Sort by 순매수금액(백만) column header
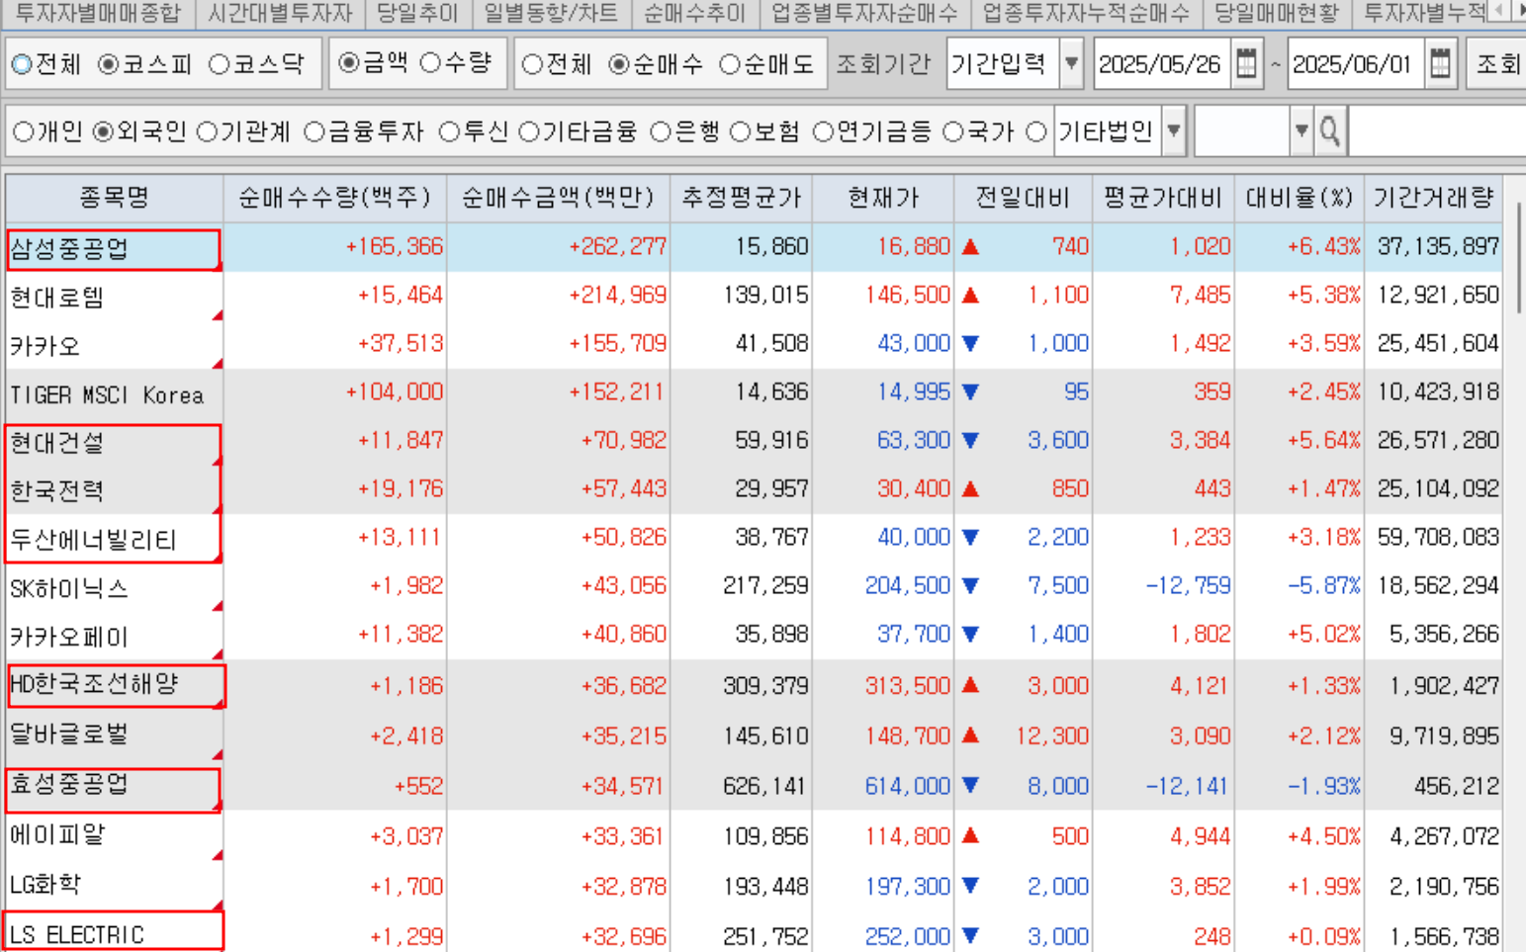This screenshot has height=952, width=1526. [x=558, y=198]
